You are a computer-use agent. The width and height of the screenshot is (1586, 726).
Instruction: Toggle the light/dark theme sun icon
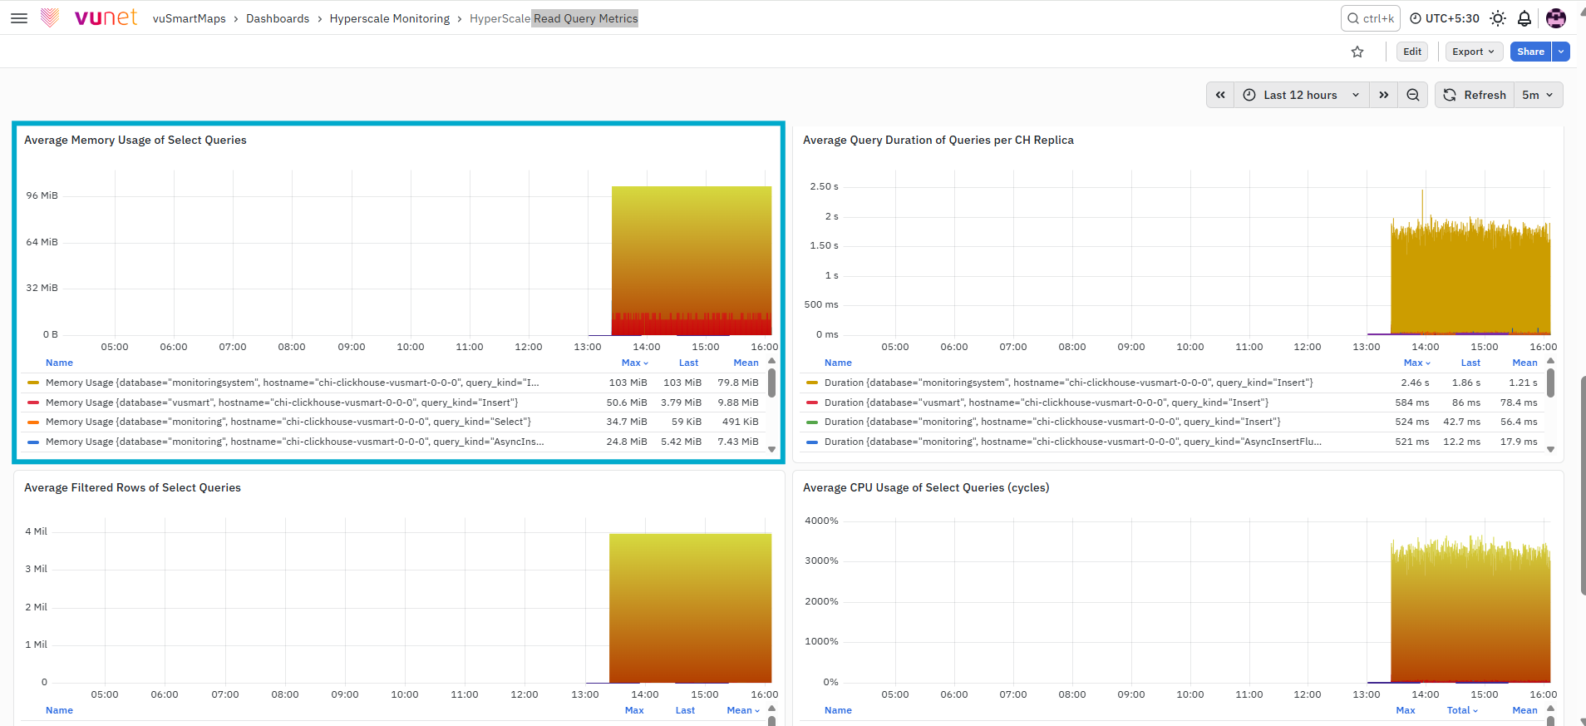[1498, 18]
